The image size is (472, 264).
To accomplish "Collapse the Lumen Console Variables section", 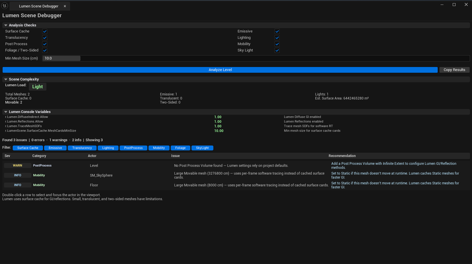I will [x=6, y=112].
